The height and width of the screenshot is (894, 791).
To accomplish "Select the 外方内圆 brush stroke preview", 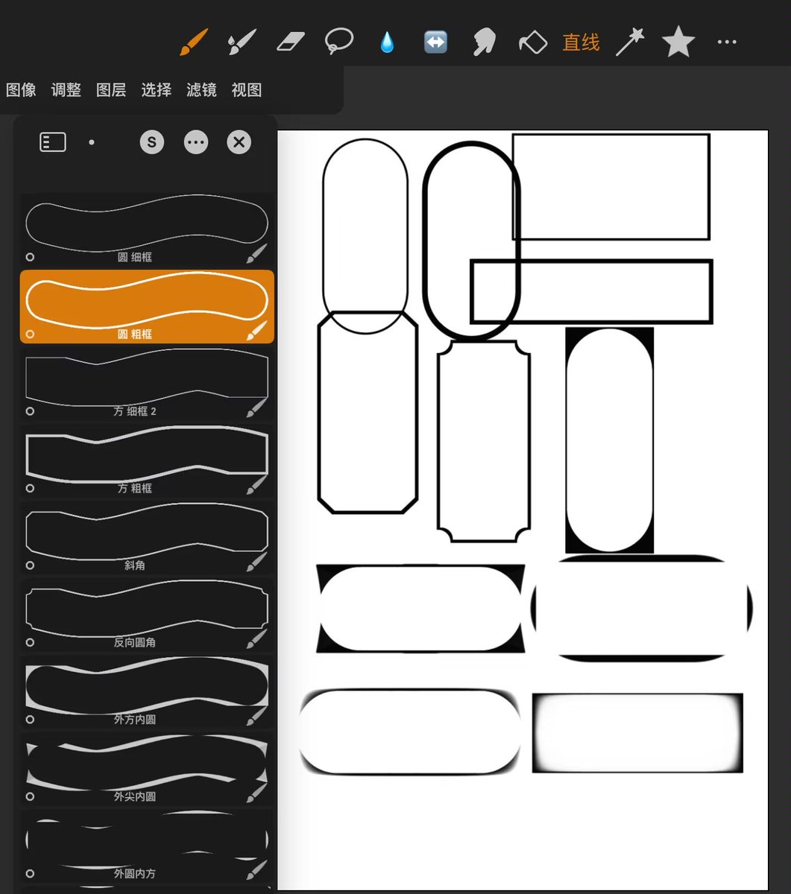I will (147, 685).
